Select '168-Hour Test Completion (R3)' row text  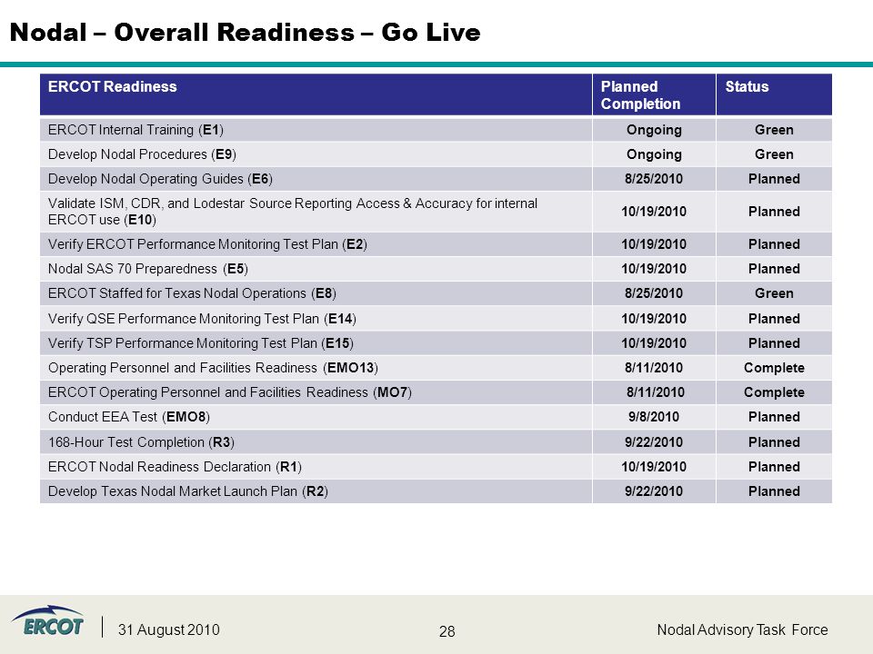[x=142, y=442]
